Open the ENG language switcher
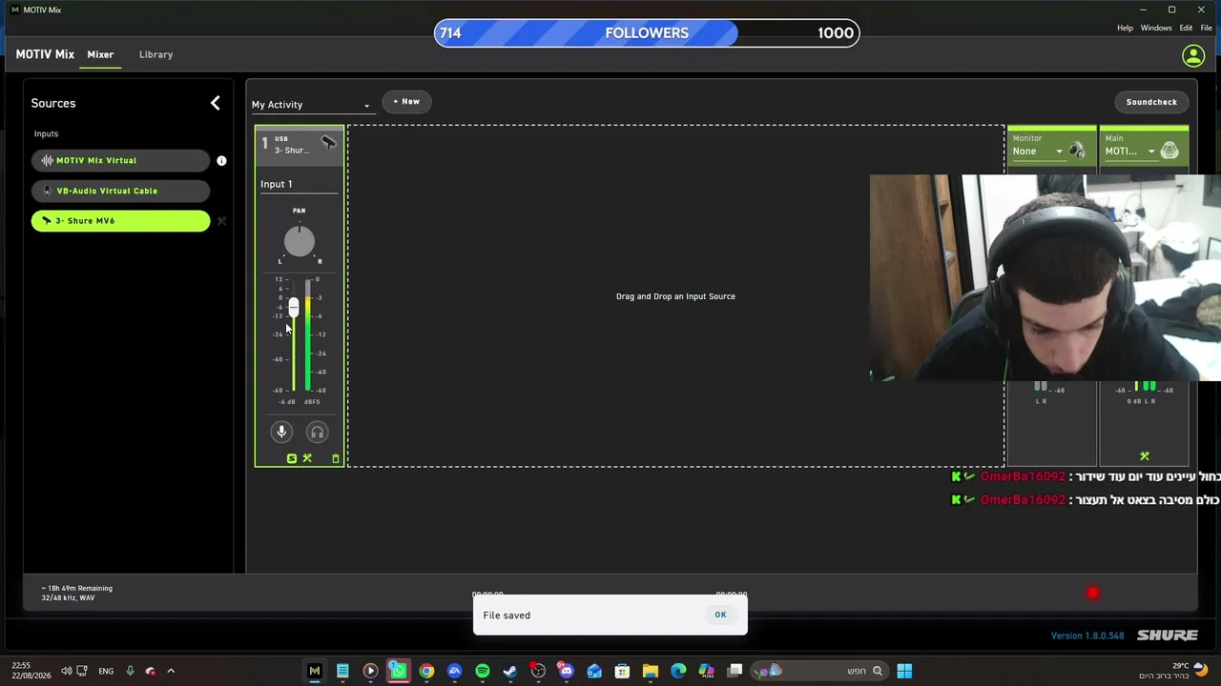The width and height of the screenshot is (1221, 686). 106,671
